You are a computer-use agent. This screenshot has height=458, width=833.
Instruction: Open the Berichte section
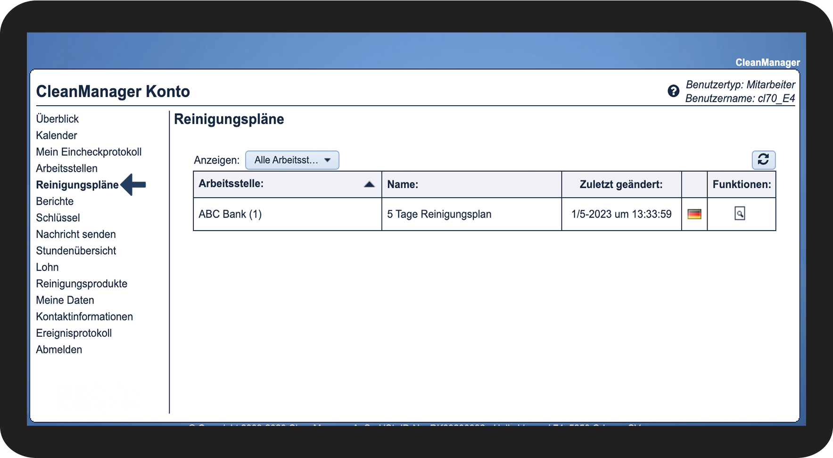tap(55, 201)
